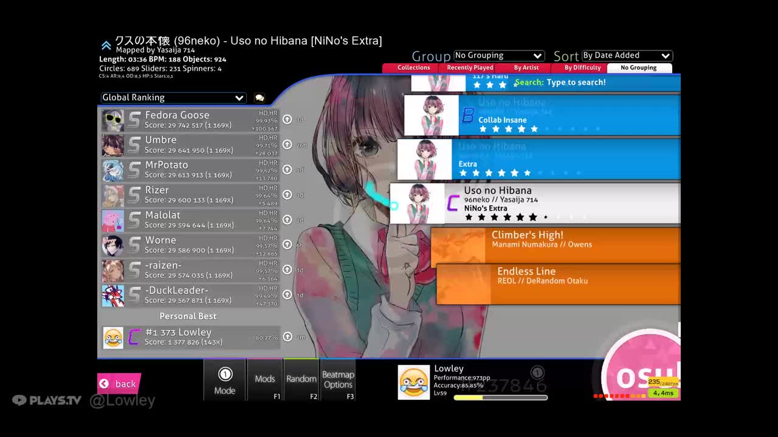Select the No Grouping tab
This screenshot has height=437, width=778.
click(638, 68)
